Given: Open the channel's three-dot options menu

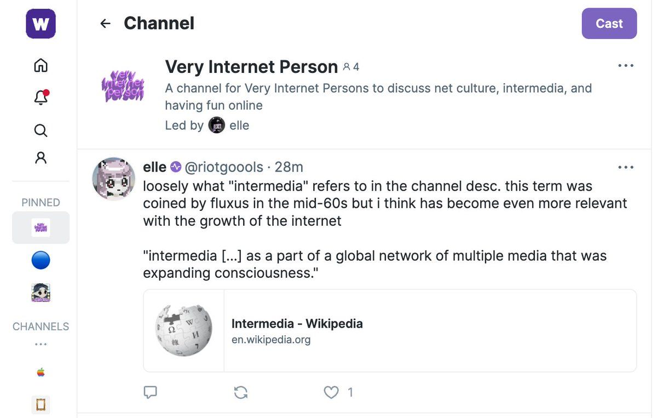Looking at the screenshot, I should click(625, 66).
